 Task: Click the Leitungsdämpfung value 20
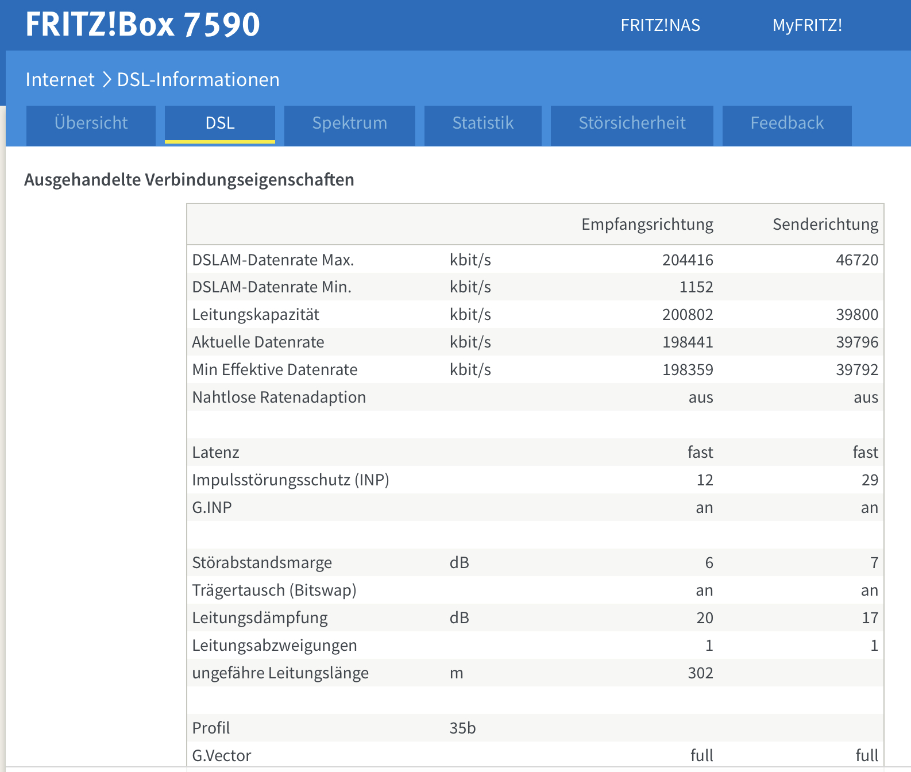tap(705, 617)
